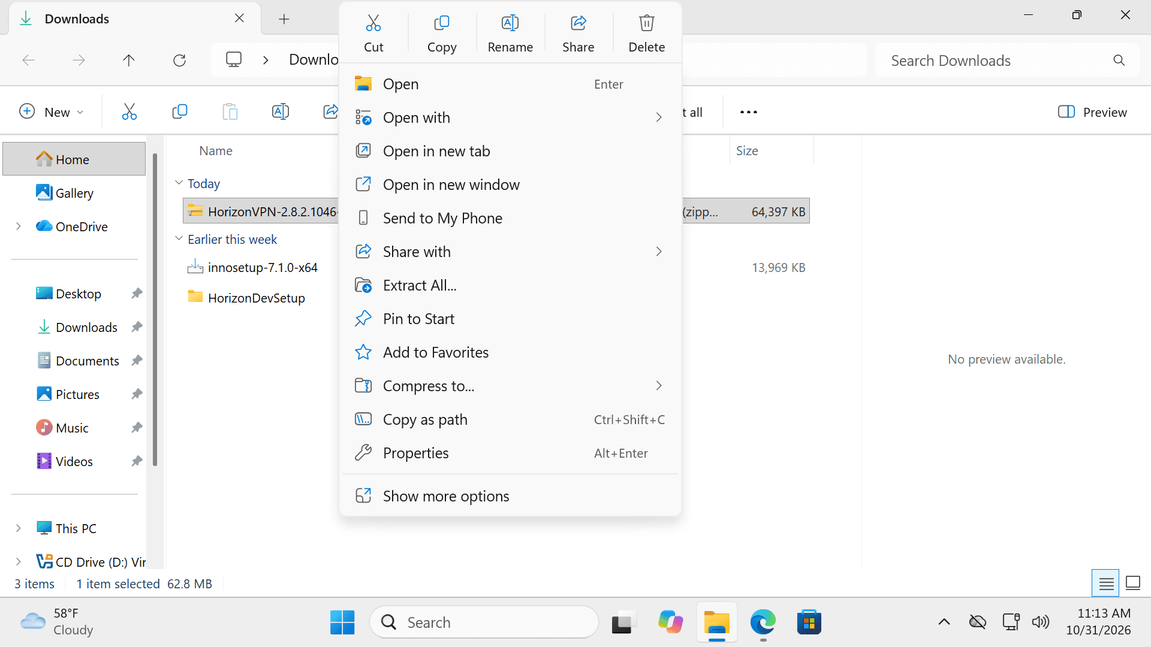Open Microsoft Edge from the taskbar

click(763, 622)
